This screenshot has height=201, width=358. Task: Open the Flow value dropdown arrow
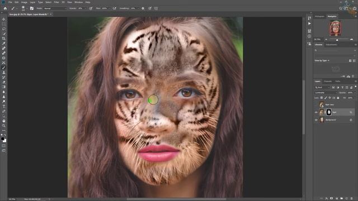point(110,8)
